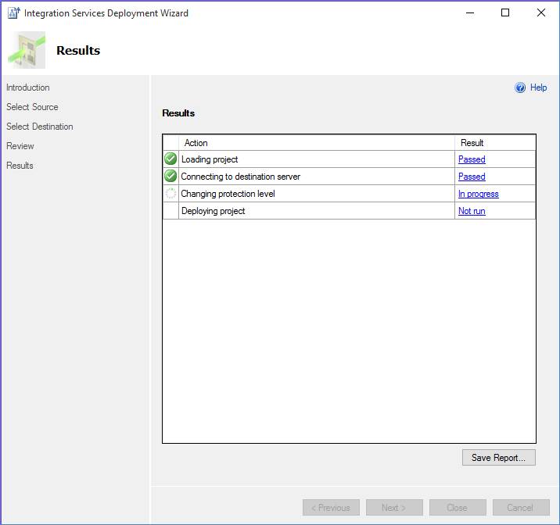Close the Deployment Wizard window
This screenshot has height=525, width=560.
(x=540, y=12)
